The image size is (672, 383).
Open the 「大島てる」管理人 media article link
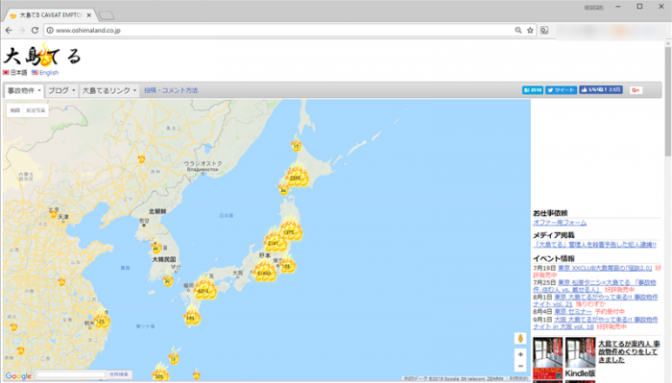pyautogui.click(x=594, y=245)
